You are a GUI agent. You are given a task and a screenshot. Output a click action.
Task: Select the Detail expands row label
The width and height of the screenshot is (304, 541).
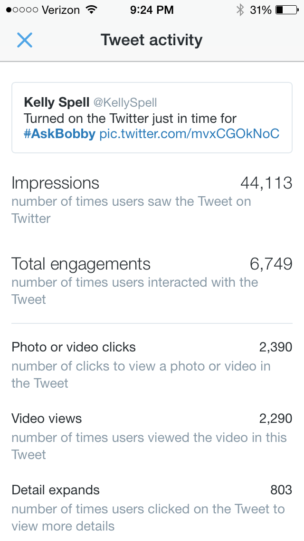pos(56,490)
